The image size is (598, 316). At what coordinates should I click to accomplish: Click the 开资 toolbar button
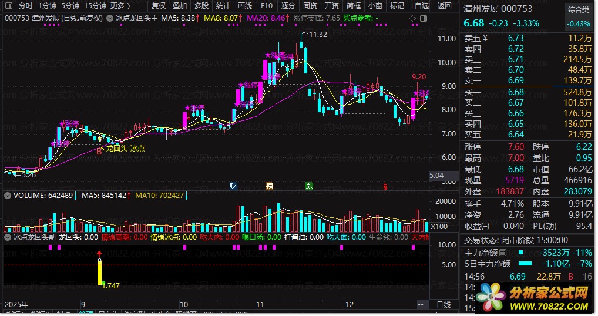(332, 6)
